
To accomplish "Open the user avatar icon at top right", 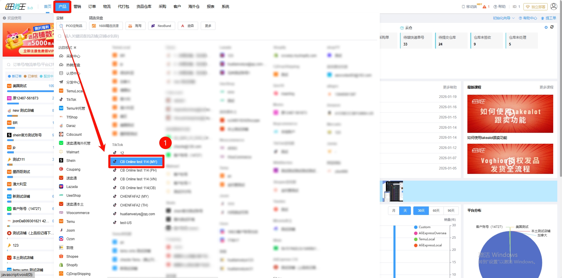I will point(553,6).
